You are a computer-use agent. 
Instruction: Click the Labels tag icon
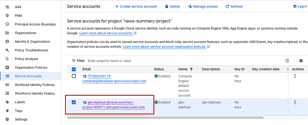7,102
